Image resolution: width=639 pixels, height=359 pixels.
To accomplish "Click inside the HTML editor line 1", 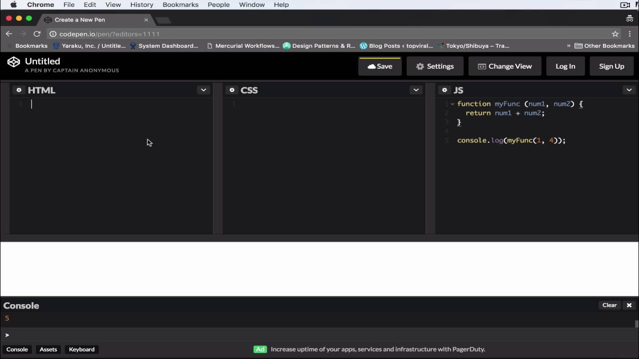I will pos(120,104).
